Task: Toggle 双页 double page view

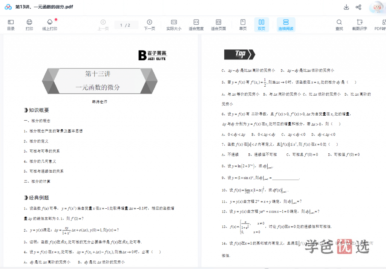Action: [262, 25]
